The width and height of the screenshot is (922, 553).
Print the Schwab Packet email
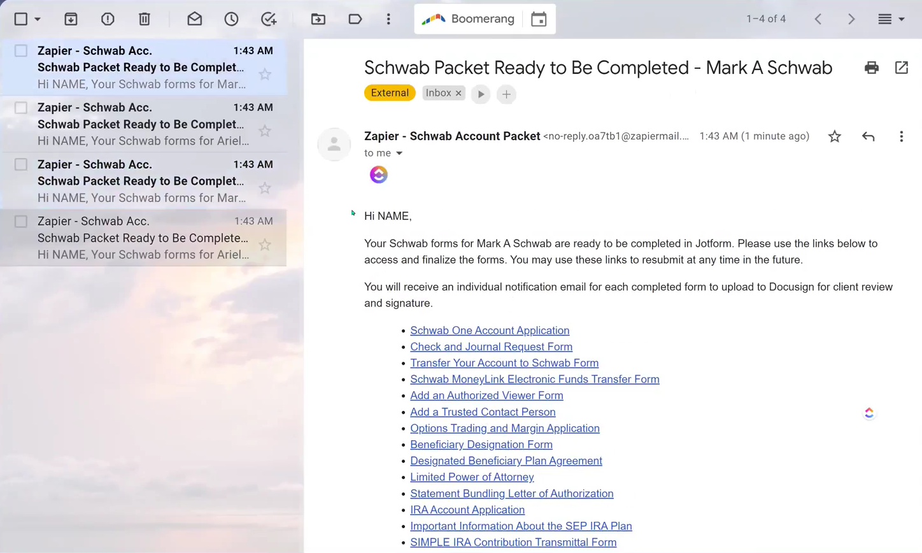point(872,68)
